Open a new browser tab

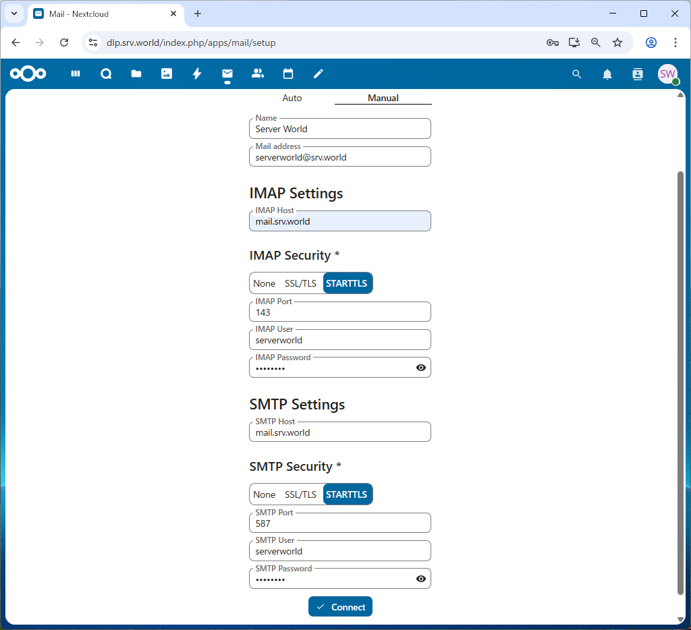coord(198,13)
